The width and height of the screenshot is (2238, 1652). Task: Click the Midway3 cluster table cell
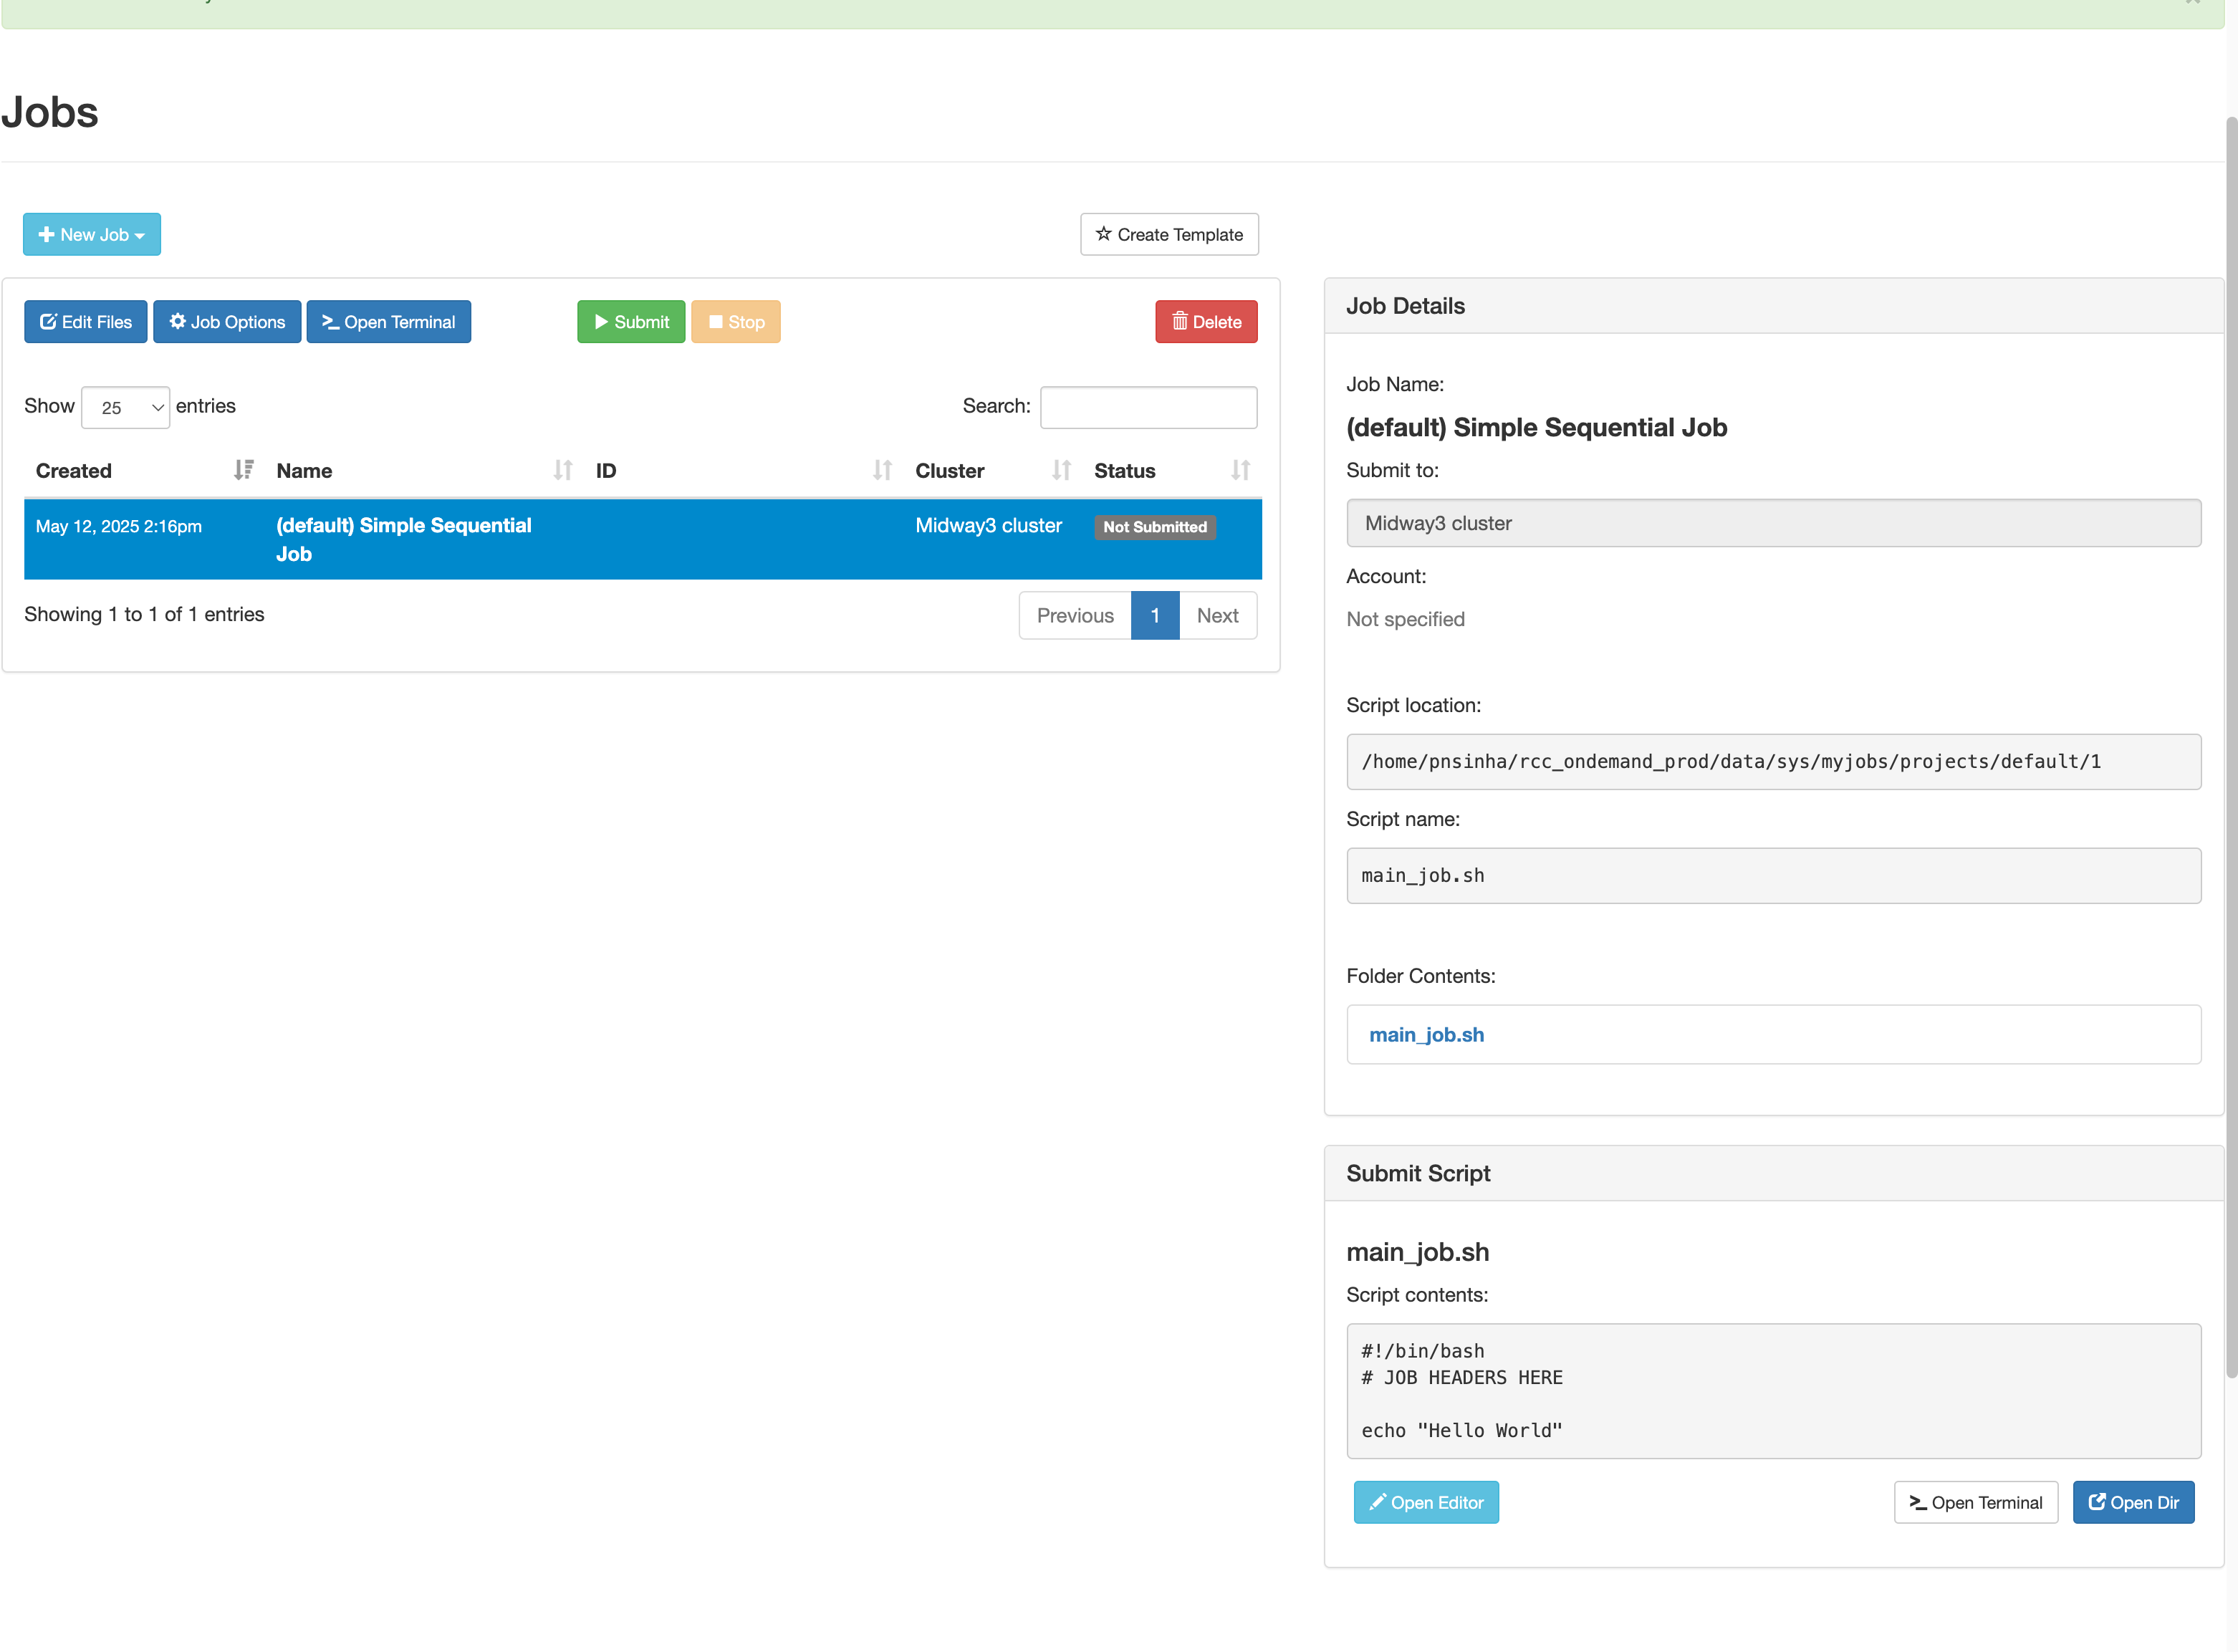(988, 525)
